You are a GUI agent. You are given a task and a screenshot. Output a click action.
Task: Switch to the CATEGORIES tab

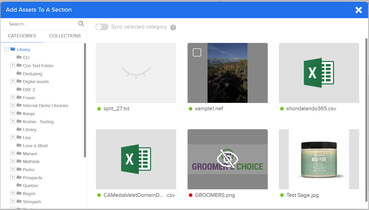click(x=22, y=36)
